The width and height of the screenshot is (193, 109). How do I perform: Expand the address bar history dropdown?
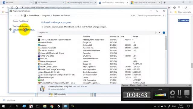131,15
